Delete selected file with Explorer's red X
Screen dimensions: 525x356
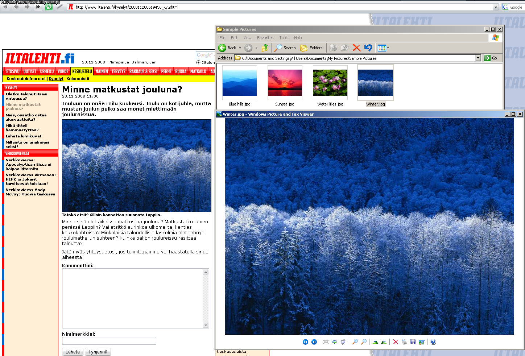(356, 48)
